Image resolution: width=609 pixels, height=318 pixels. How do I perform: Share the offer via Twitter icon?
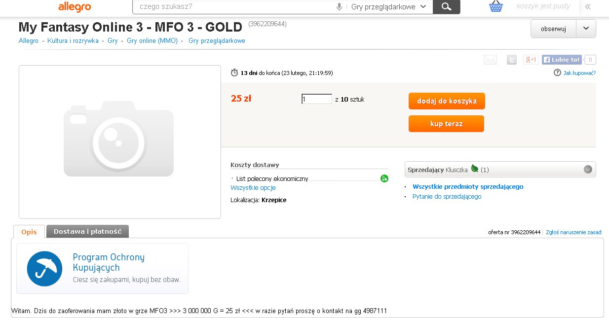pyautogui.click(x=512, y=60)
